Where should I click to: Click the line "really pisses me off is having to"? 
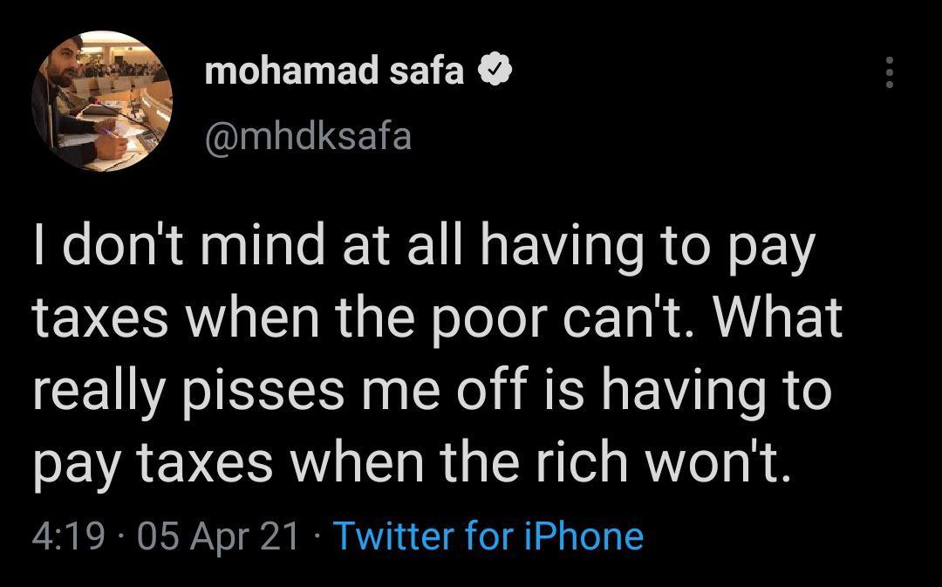pos(432,390)
